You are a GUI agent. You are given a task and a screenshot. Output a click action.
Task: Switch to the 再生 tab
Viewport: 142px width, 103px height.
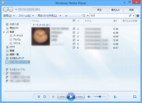click(99, 10)
